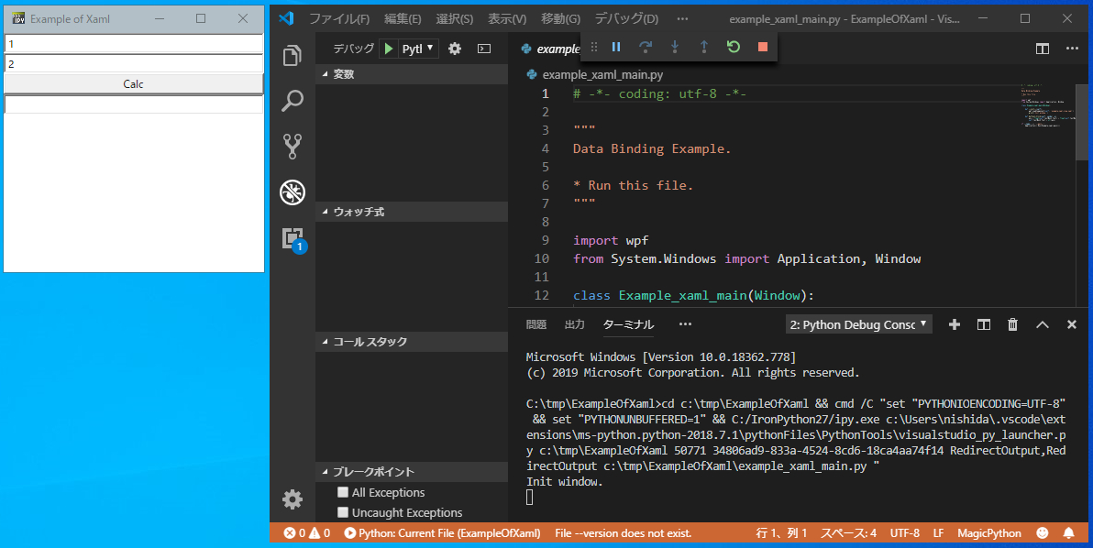Click the first input field containing 1
The image size is (1093, 548).
tap(133, 44)
